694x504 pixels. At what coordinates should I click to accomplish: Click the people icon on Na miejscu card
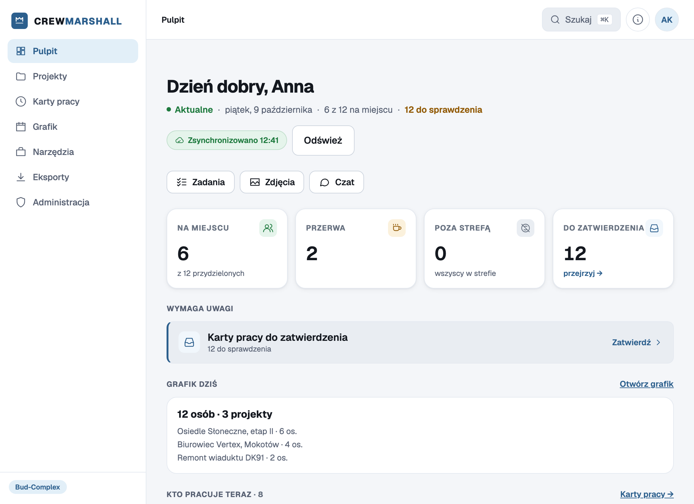(268, 228)
